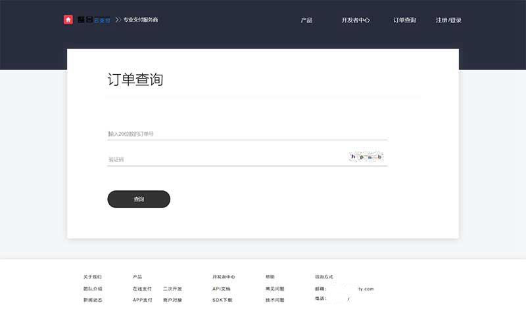
Task: Refresh the captcha image
Action: point(366,157)
